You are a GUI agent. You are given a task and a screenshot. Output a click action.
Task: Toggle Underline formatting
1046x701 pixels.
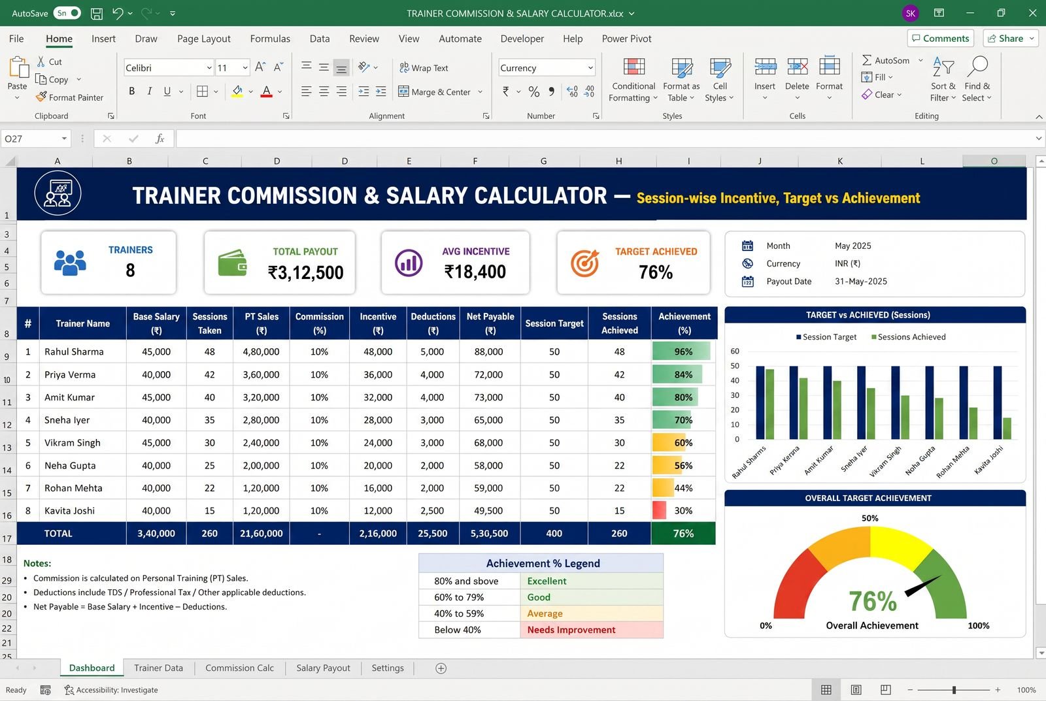167,91
